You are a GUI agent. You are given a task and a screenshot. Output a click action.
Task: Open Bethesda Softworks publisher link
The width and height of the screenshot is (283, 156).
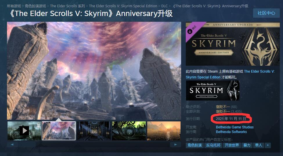pyautogui.click(x=231, y=132)
